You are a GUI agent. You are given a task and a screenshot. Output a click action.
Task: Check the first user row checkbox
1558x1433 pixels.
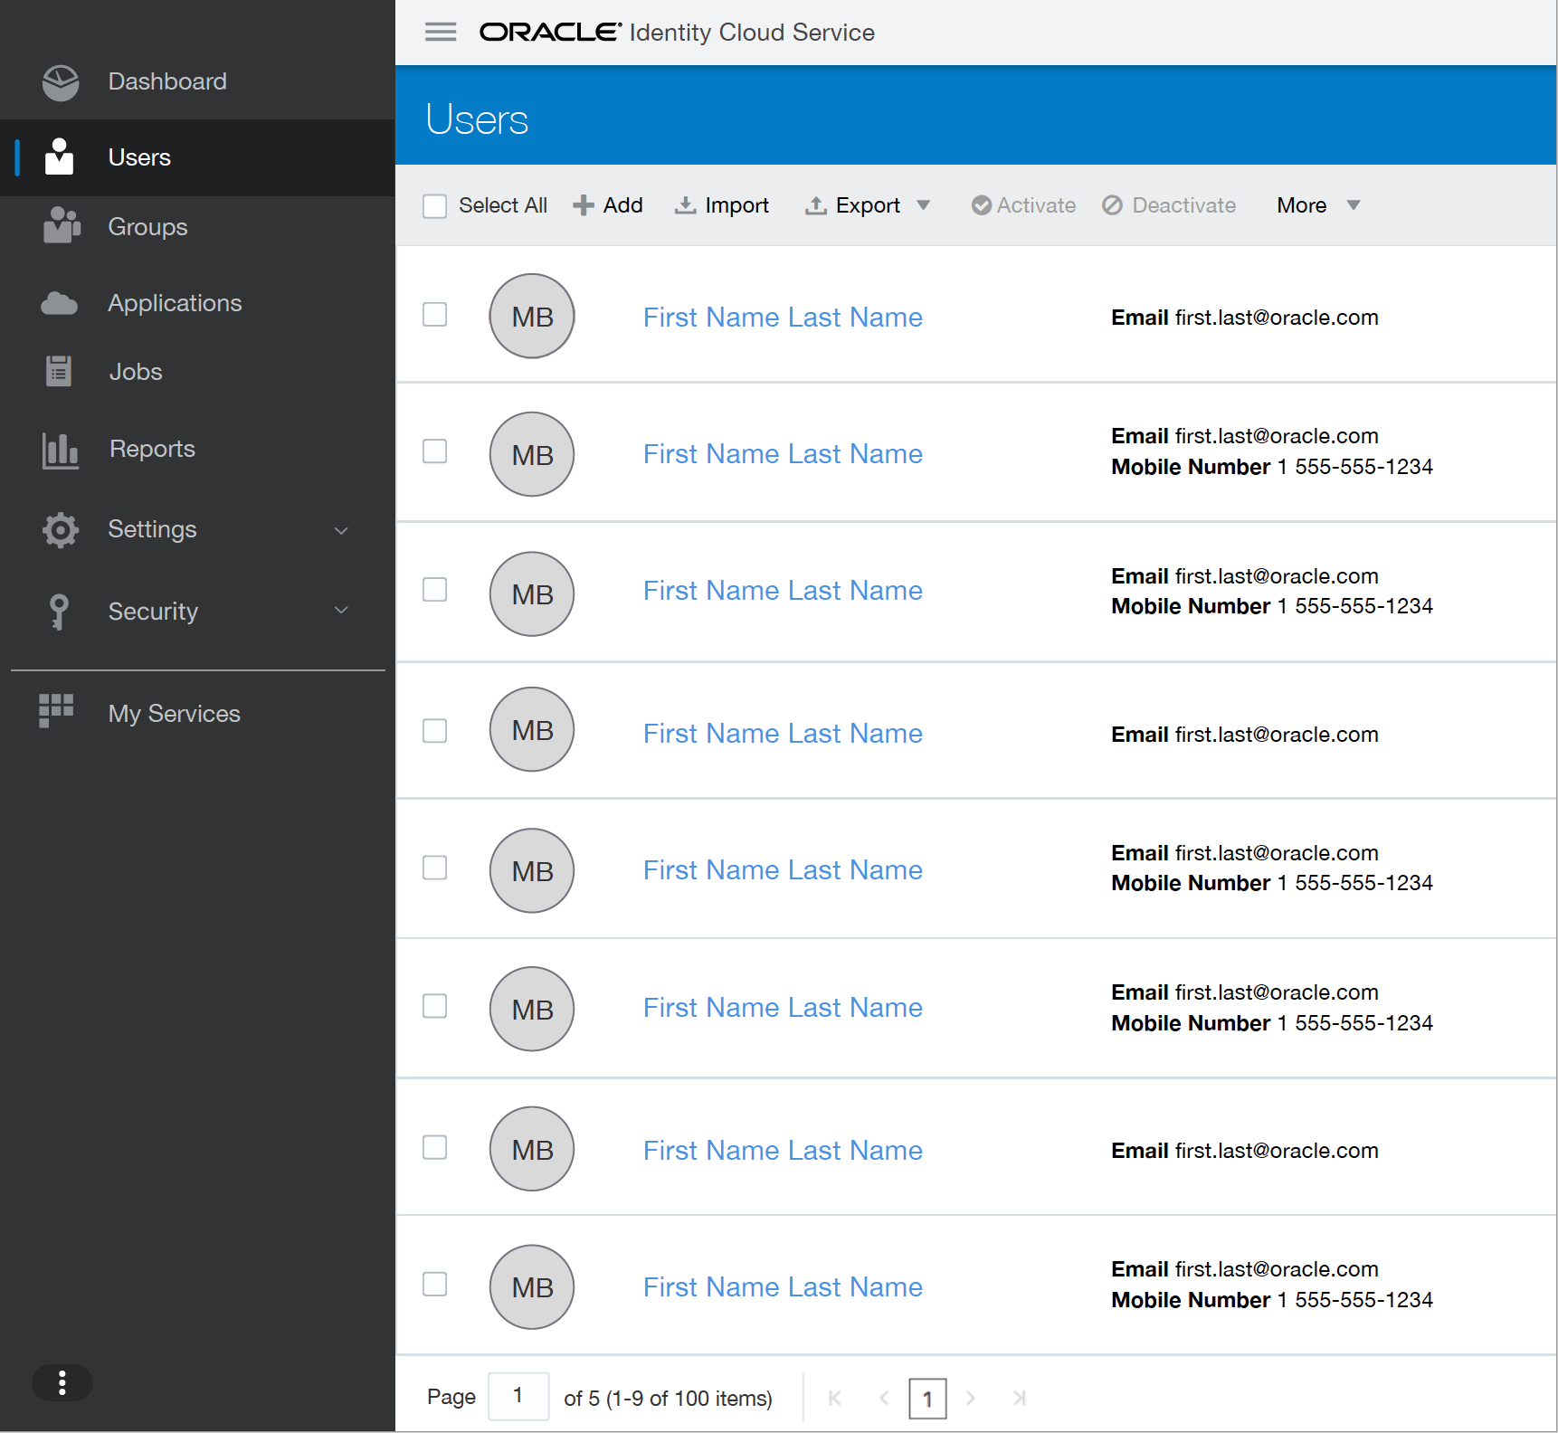coord(435,314)
